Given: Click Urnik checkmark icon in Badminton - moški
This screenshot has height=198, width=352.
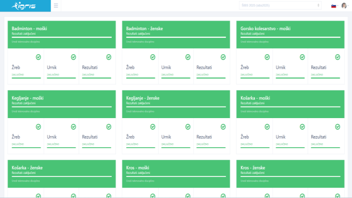Looking at the screenshot, I should tap(73, 57).
